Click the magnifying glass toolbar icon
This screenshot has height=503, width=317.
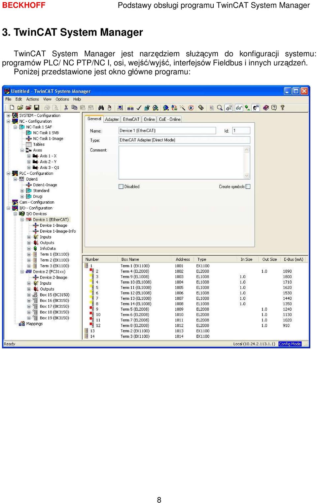[220, 107]
